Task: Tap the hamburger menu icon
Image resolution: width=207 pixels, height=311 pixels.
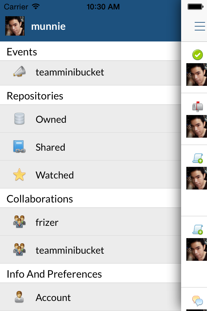Action: (x=200, y=26)
